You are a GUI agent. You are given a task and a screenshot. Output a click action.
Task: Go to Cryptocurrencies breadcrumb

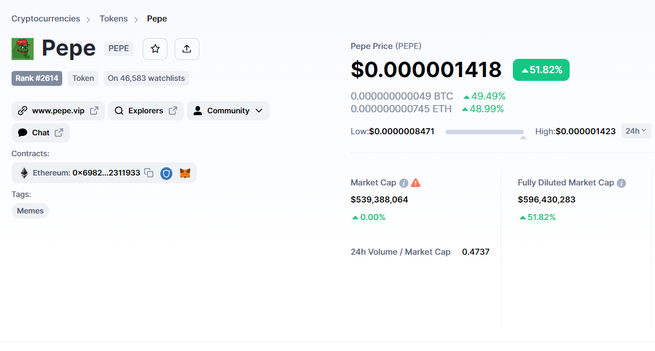(46, 19)
